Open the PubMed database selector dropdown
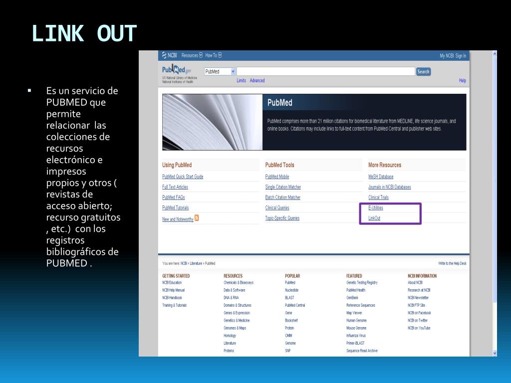 point(220,72)
